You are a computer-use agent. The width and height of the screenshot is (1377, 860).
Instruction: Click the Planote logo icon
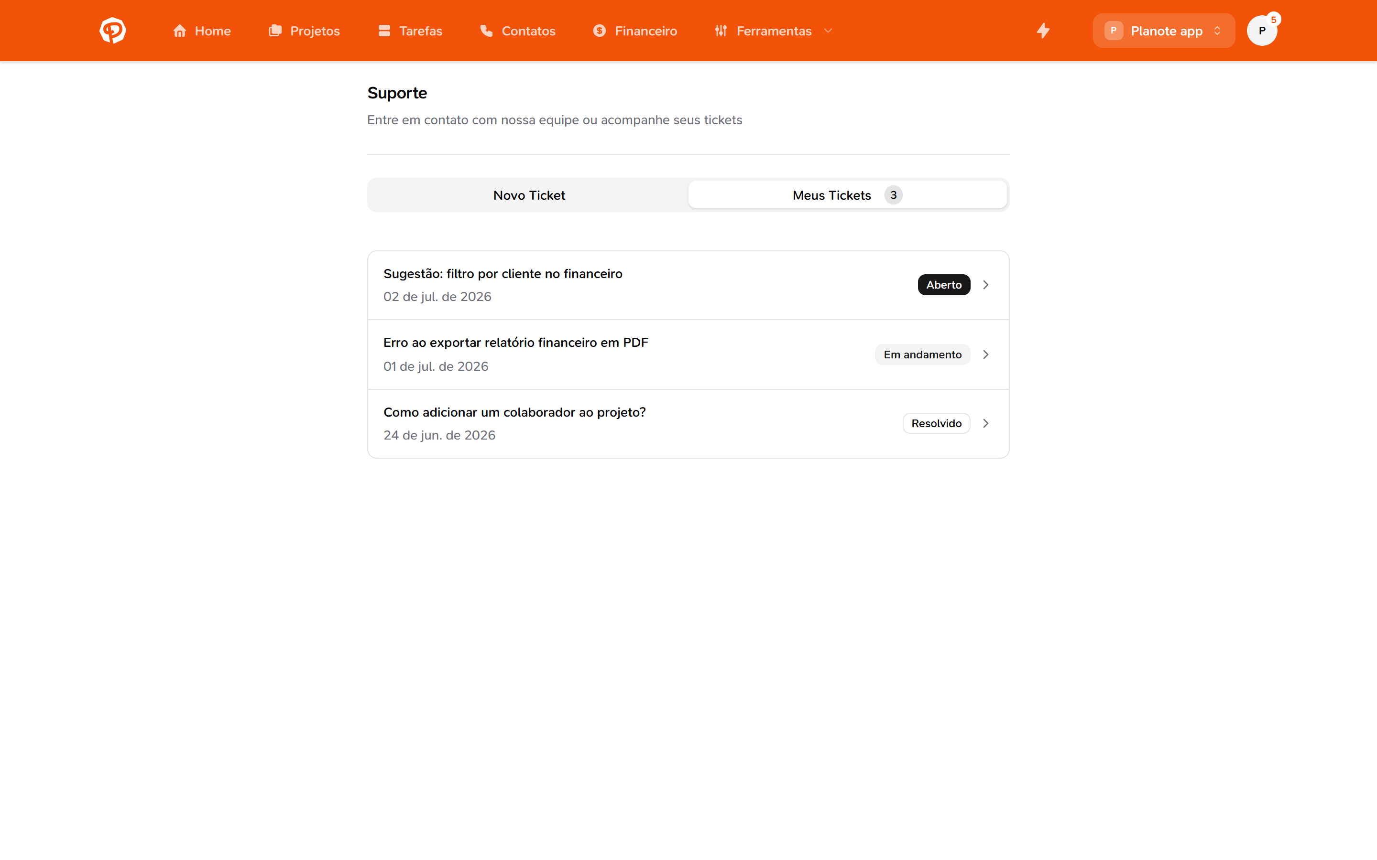point(113,30)
